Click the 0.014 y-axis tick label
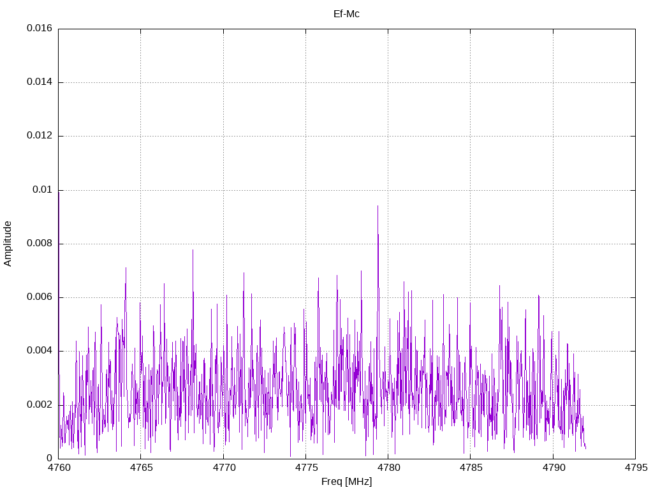 coord(39,82)
